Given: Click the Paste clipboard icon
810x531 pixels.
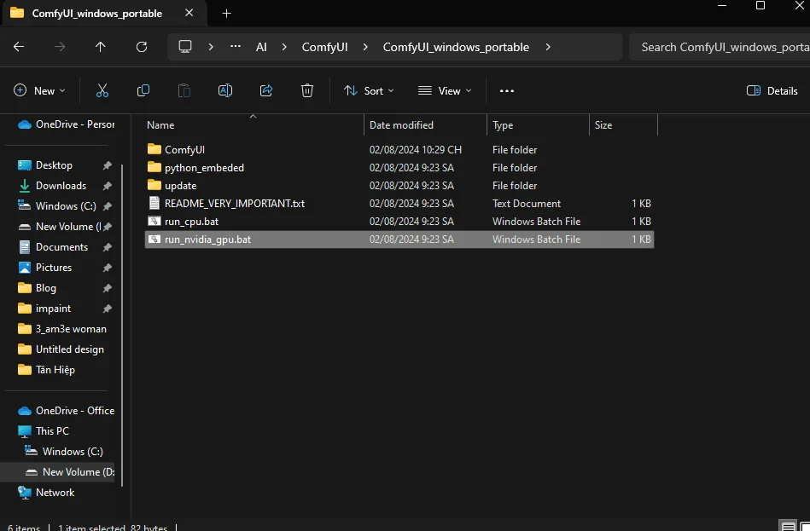Looking at the screenshot, I should (184, 91).
